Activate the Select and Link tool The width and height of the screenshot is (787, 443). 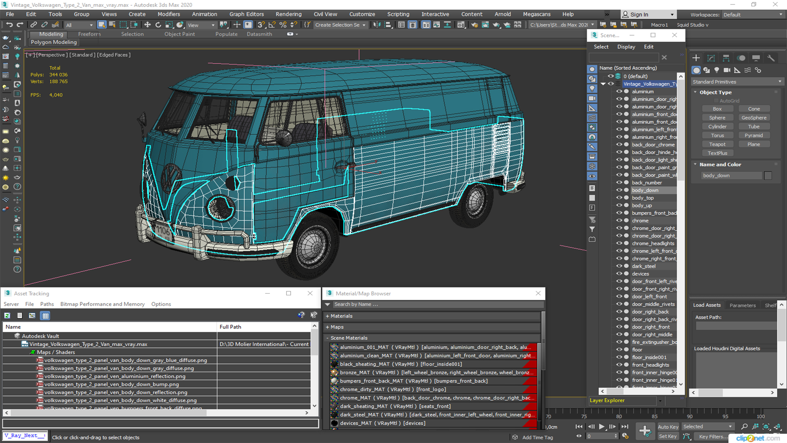coord(34,25)
